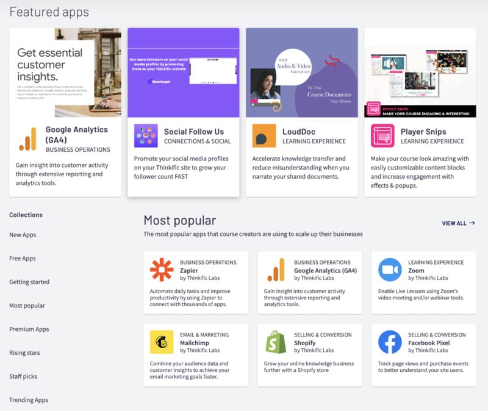Screen dimensions: 488x411
Task: Click the orange LoudDoc app icon
Action: coord(264,135)
